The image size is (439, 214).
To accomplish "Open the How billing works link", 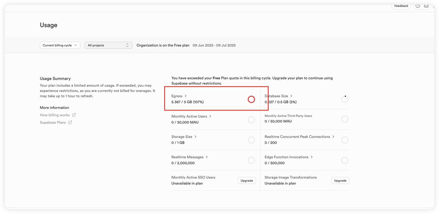I will point(55,115).
